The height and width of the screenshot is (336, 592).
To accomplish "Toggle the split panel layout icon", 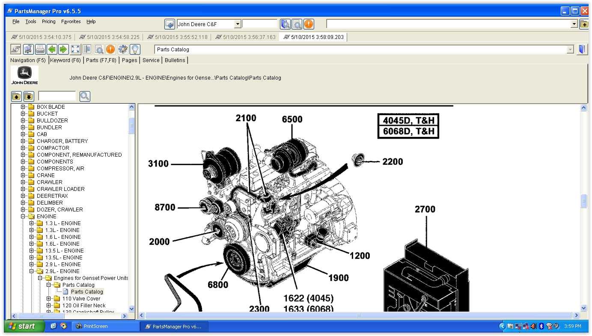I will click(87, 49).
